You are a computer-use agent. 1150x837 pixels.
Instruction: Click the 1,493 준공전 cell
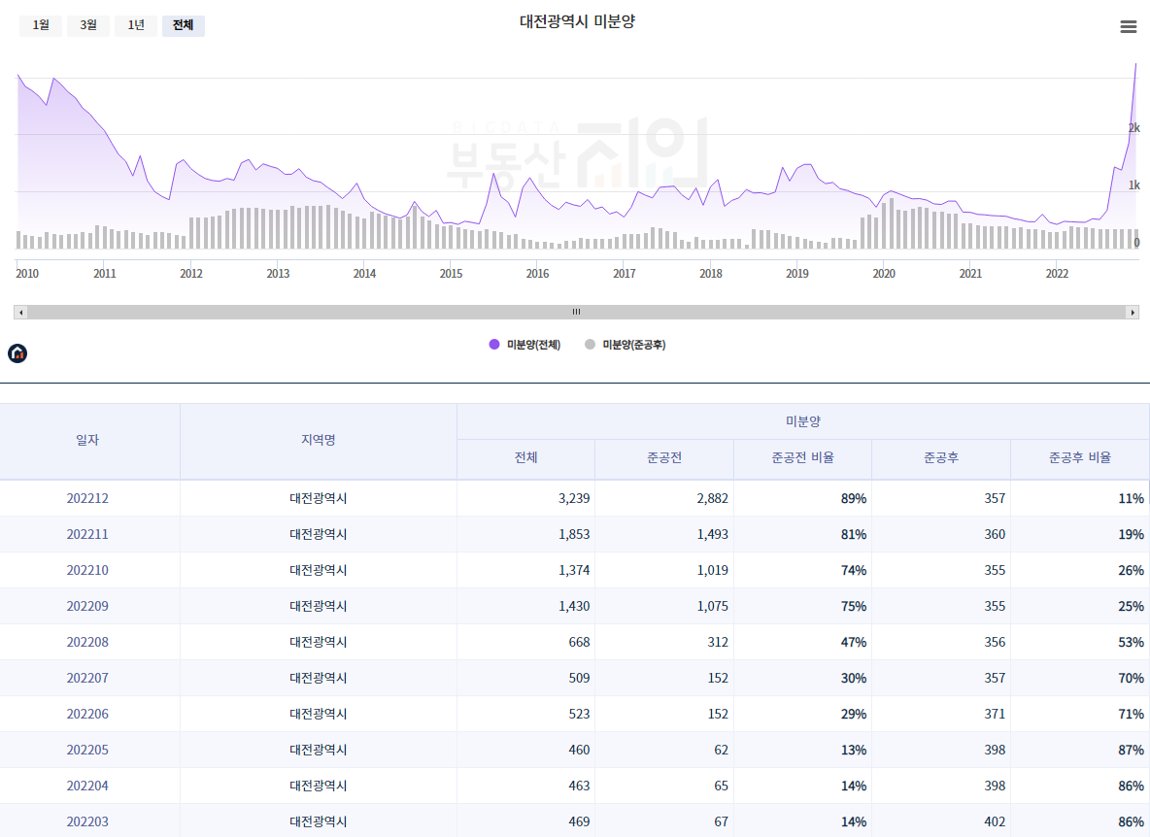pos(664,534)
